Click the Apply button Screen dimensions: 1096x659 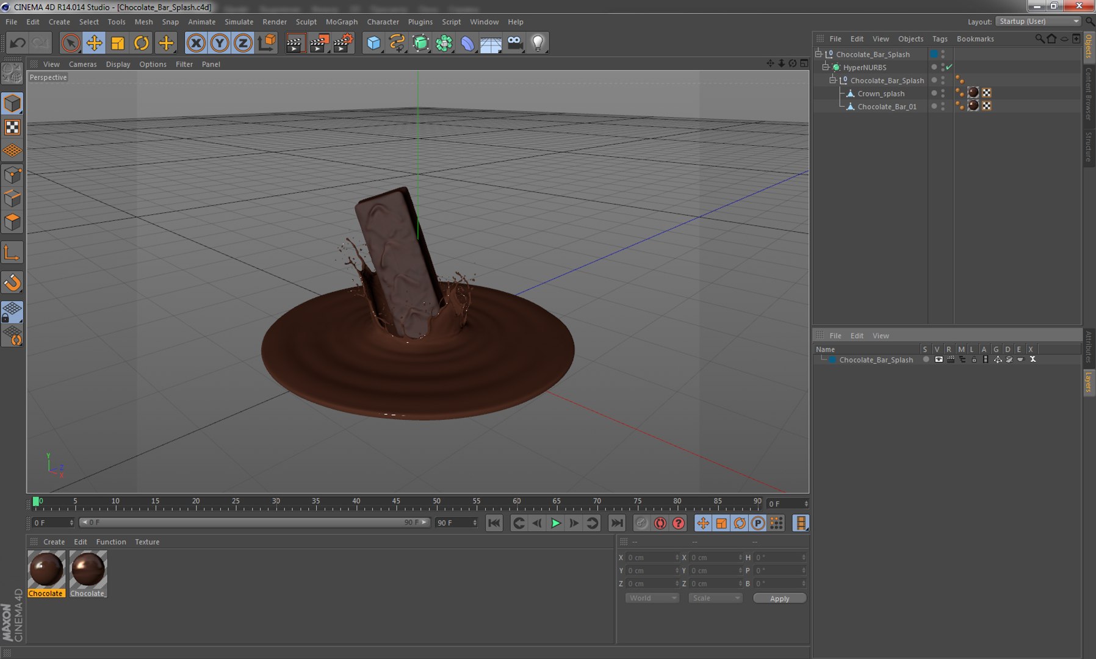pos(779,598)
